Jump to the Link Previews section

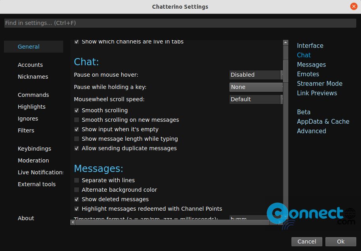317,93
